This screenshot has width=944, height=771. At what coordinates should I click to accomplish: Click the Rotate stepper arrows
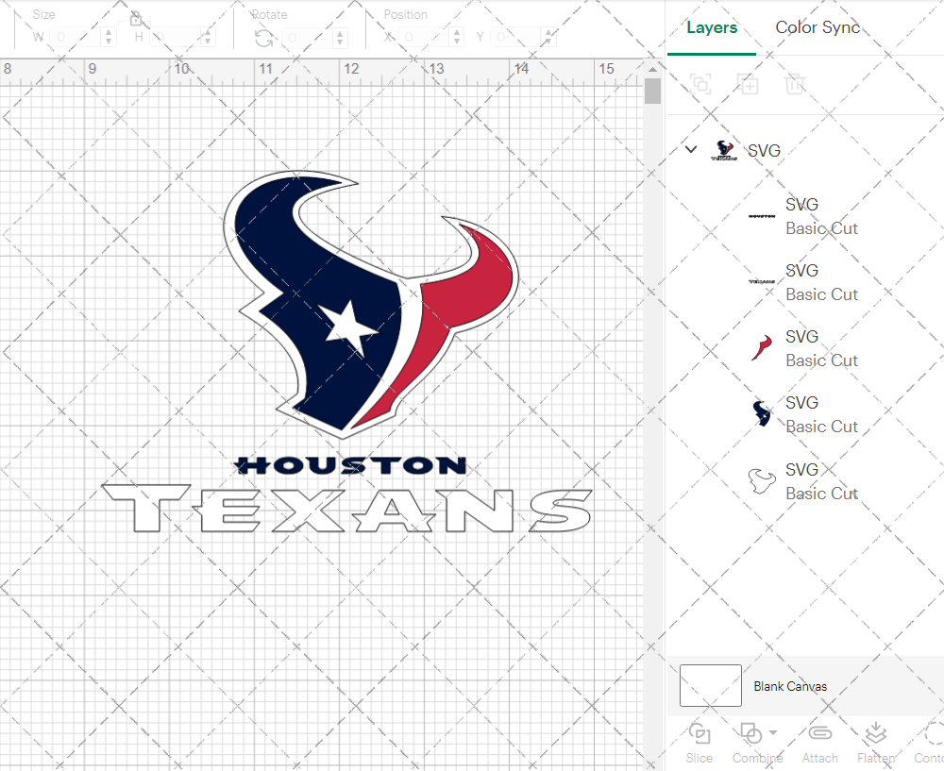pyautogui.click(x=340, y=38)
